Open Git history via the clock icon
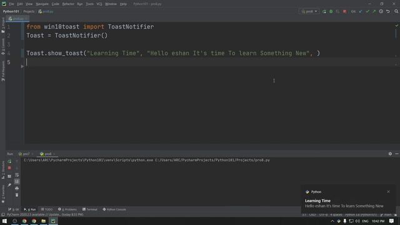Screen dimensions: 400x225 (x=381, y=11)
